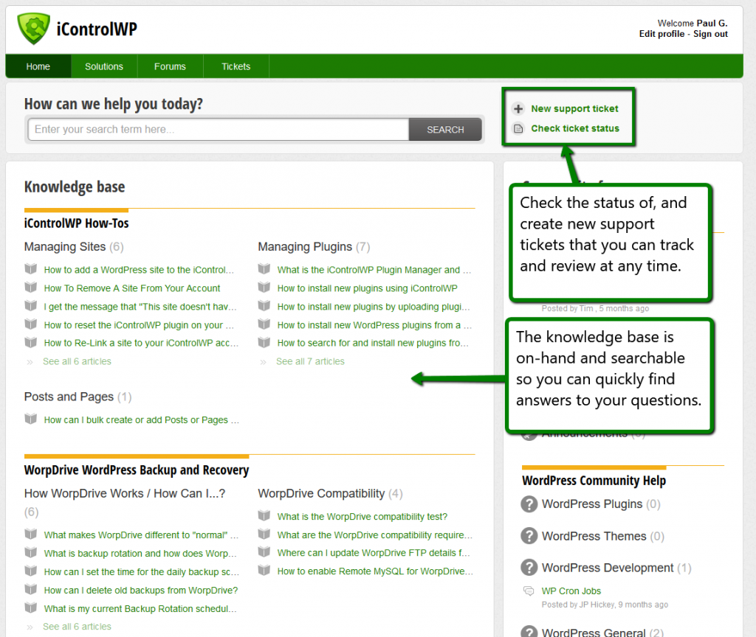Screen dimensions: 756x637
Task: Click the speech bubble icon beside WP Cron Jobs
Action: click(x=529, y=591)
